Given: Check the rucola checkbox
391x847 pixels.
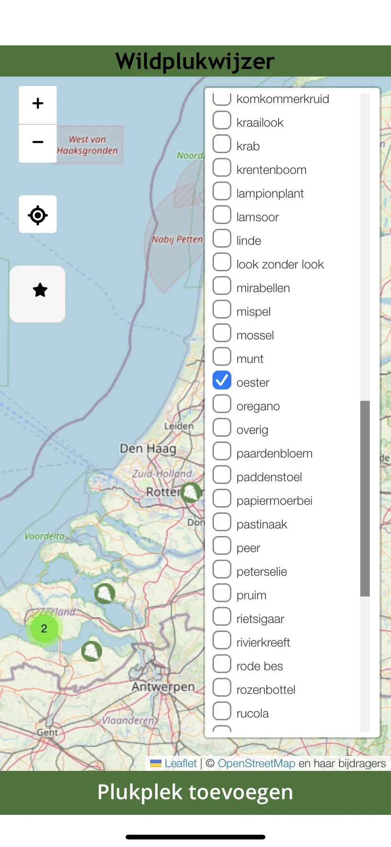Looking at the screenshot, I should point(222,711).
